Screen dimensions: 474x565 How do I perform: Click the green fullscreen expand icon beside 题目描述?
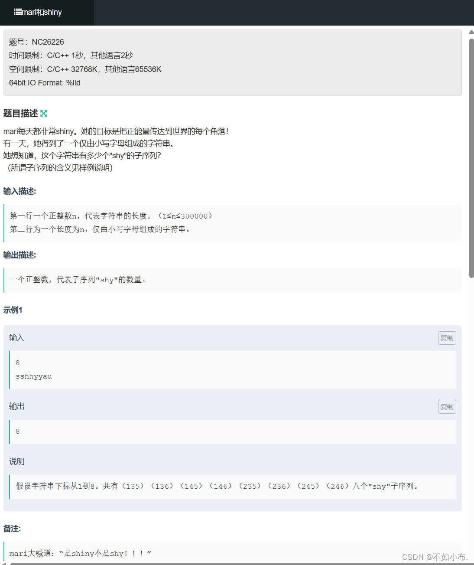tap(44, 114)
